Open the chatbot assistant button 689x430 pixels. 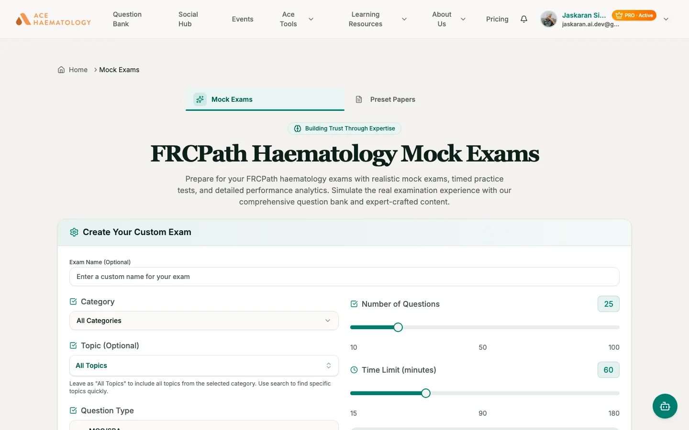coord(665,406)
